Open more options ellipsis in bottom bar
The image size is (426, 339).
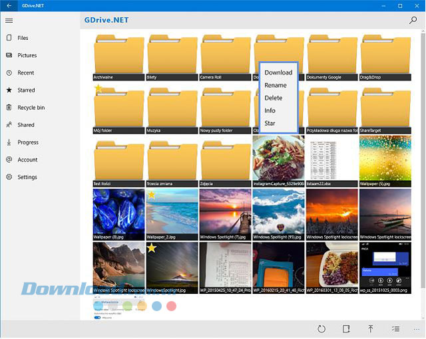coord(417,329)
